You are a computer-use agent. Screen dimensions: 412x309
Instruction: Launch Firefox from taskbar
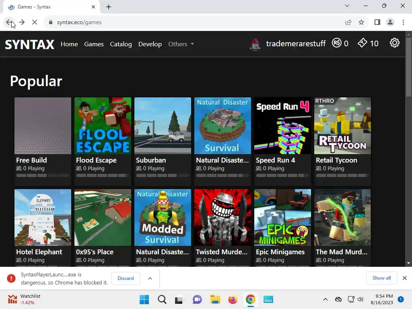tap(233, 299)
